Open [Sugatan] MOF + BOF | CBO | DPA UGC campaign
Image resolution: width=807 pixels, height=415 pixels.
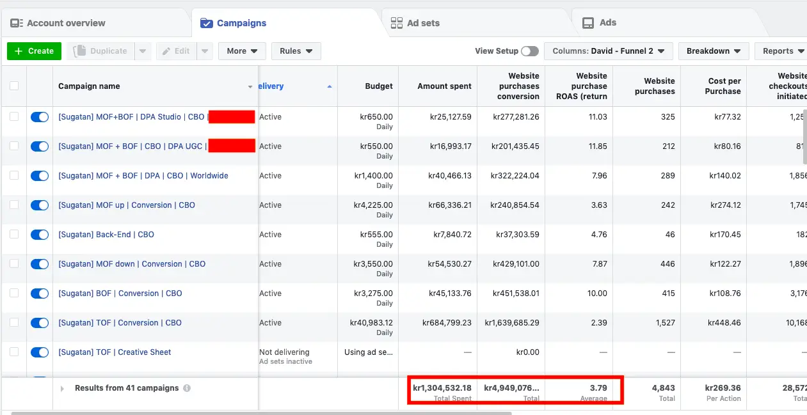tap(133, 146)
